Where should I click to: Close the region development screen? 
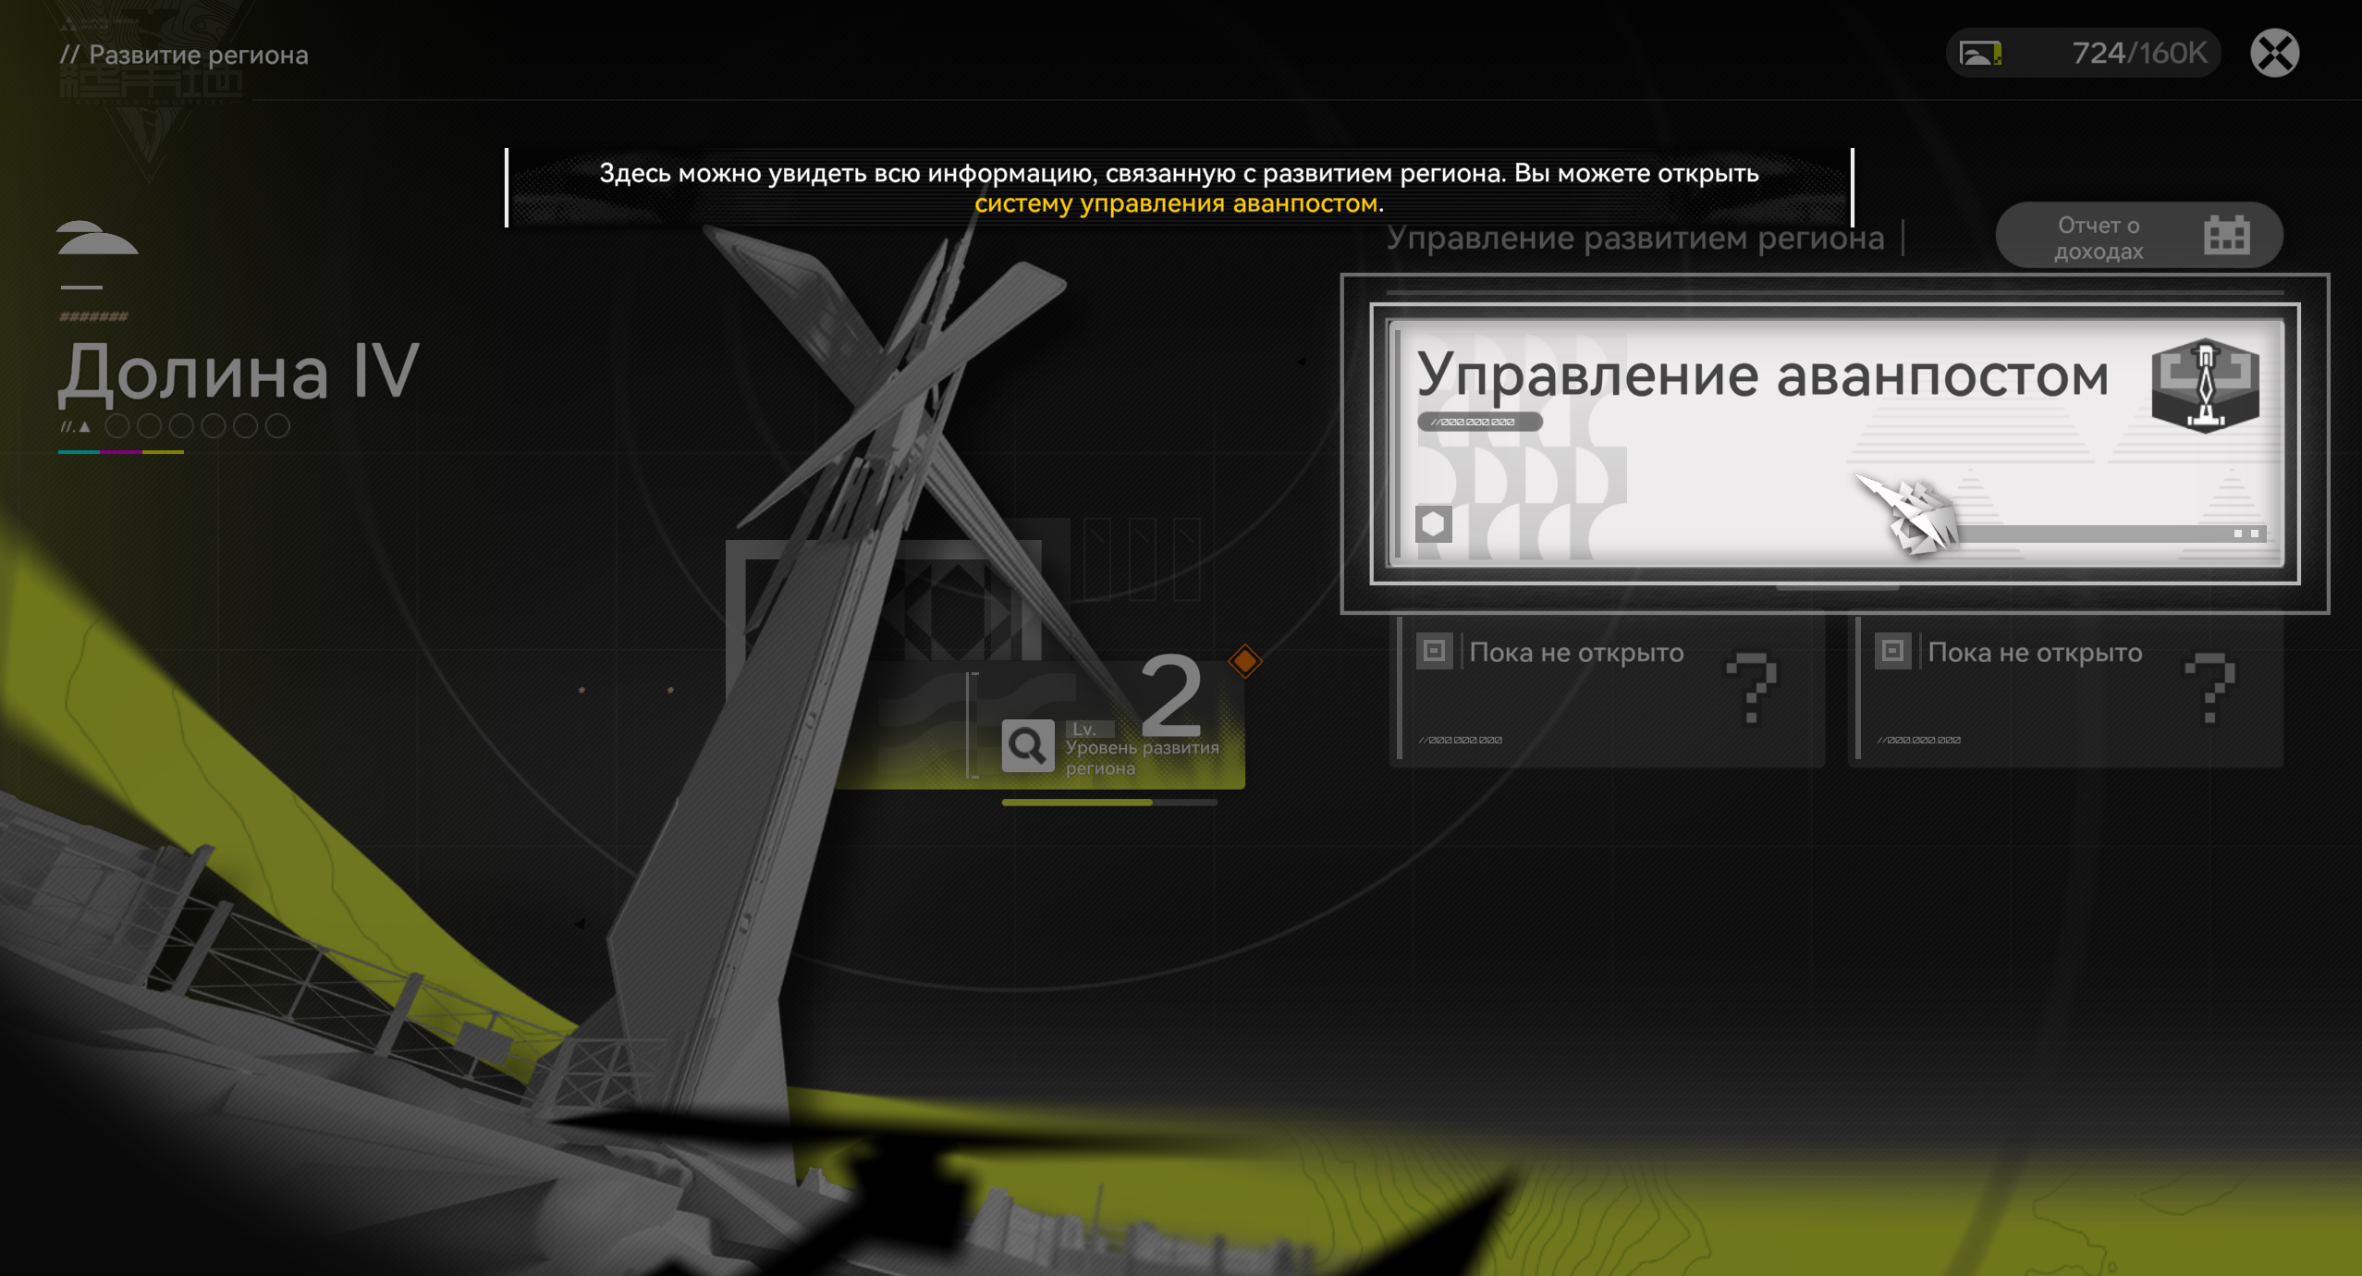(x=2274, y=53)
